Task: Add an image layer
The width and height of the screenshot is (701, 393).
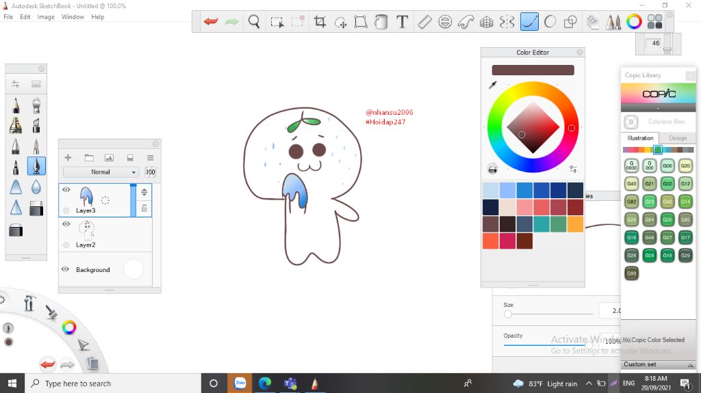Action: tap(109, 158)
